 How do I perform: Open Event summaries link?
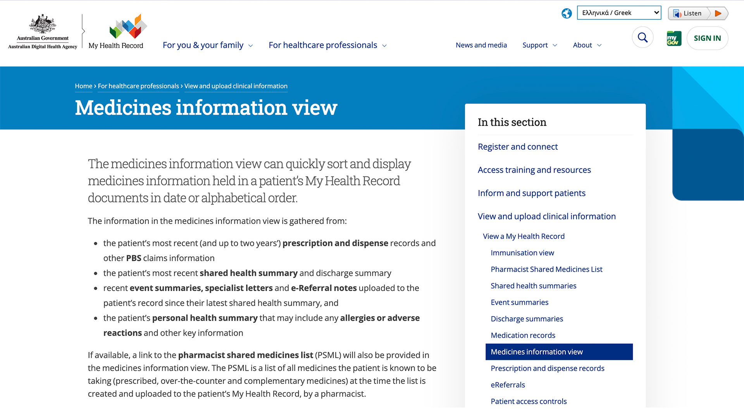[x=519, y=302]
